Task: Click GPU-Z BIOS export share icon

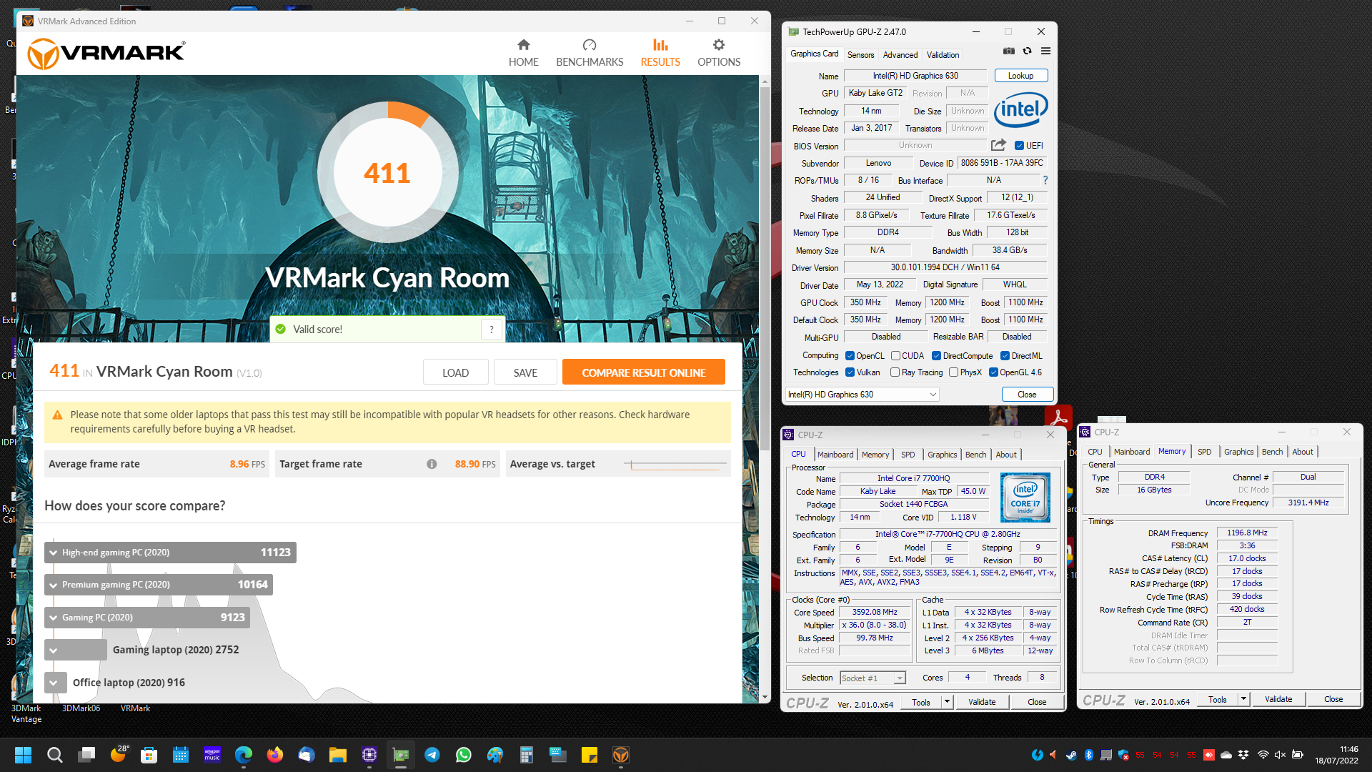Action: pos(998,145)
